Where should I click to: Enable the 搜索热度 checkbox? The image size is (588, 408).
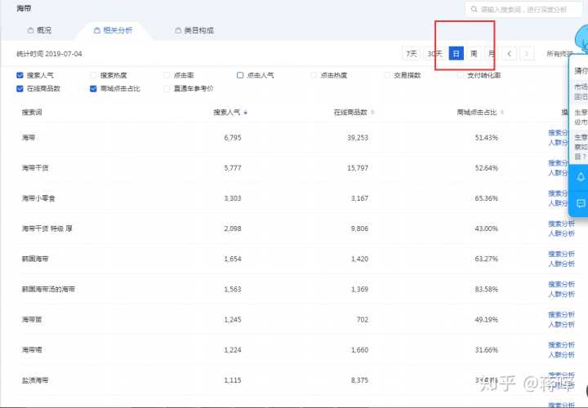click(x=94, y=75)
